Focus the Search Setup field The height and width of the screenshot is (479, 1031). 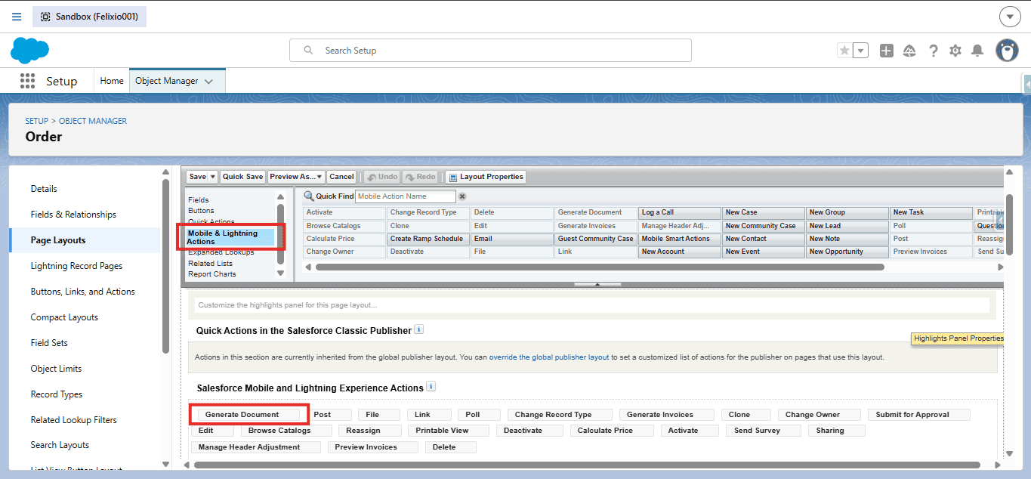point(490,51)
